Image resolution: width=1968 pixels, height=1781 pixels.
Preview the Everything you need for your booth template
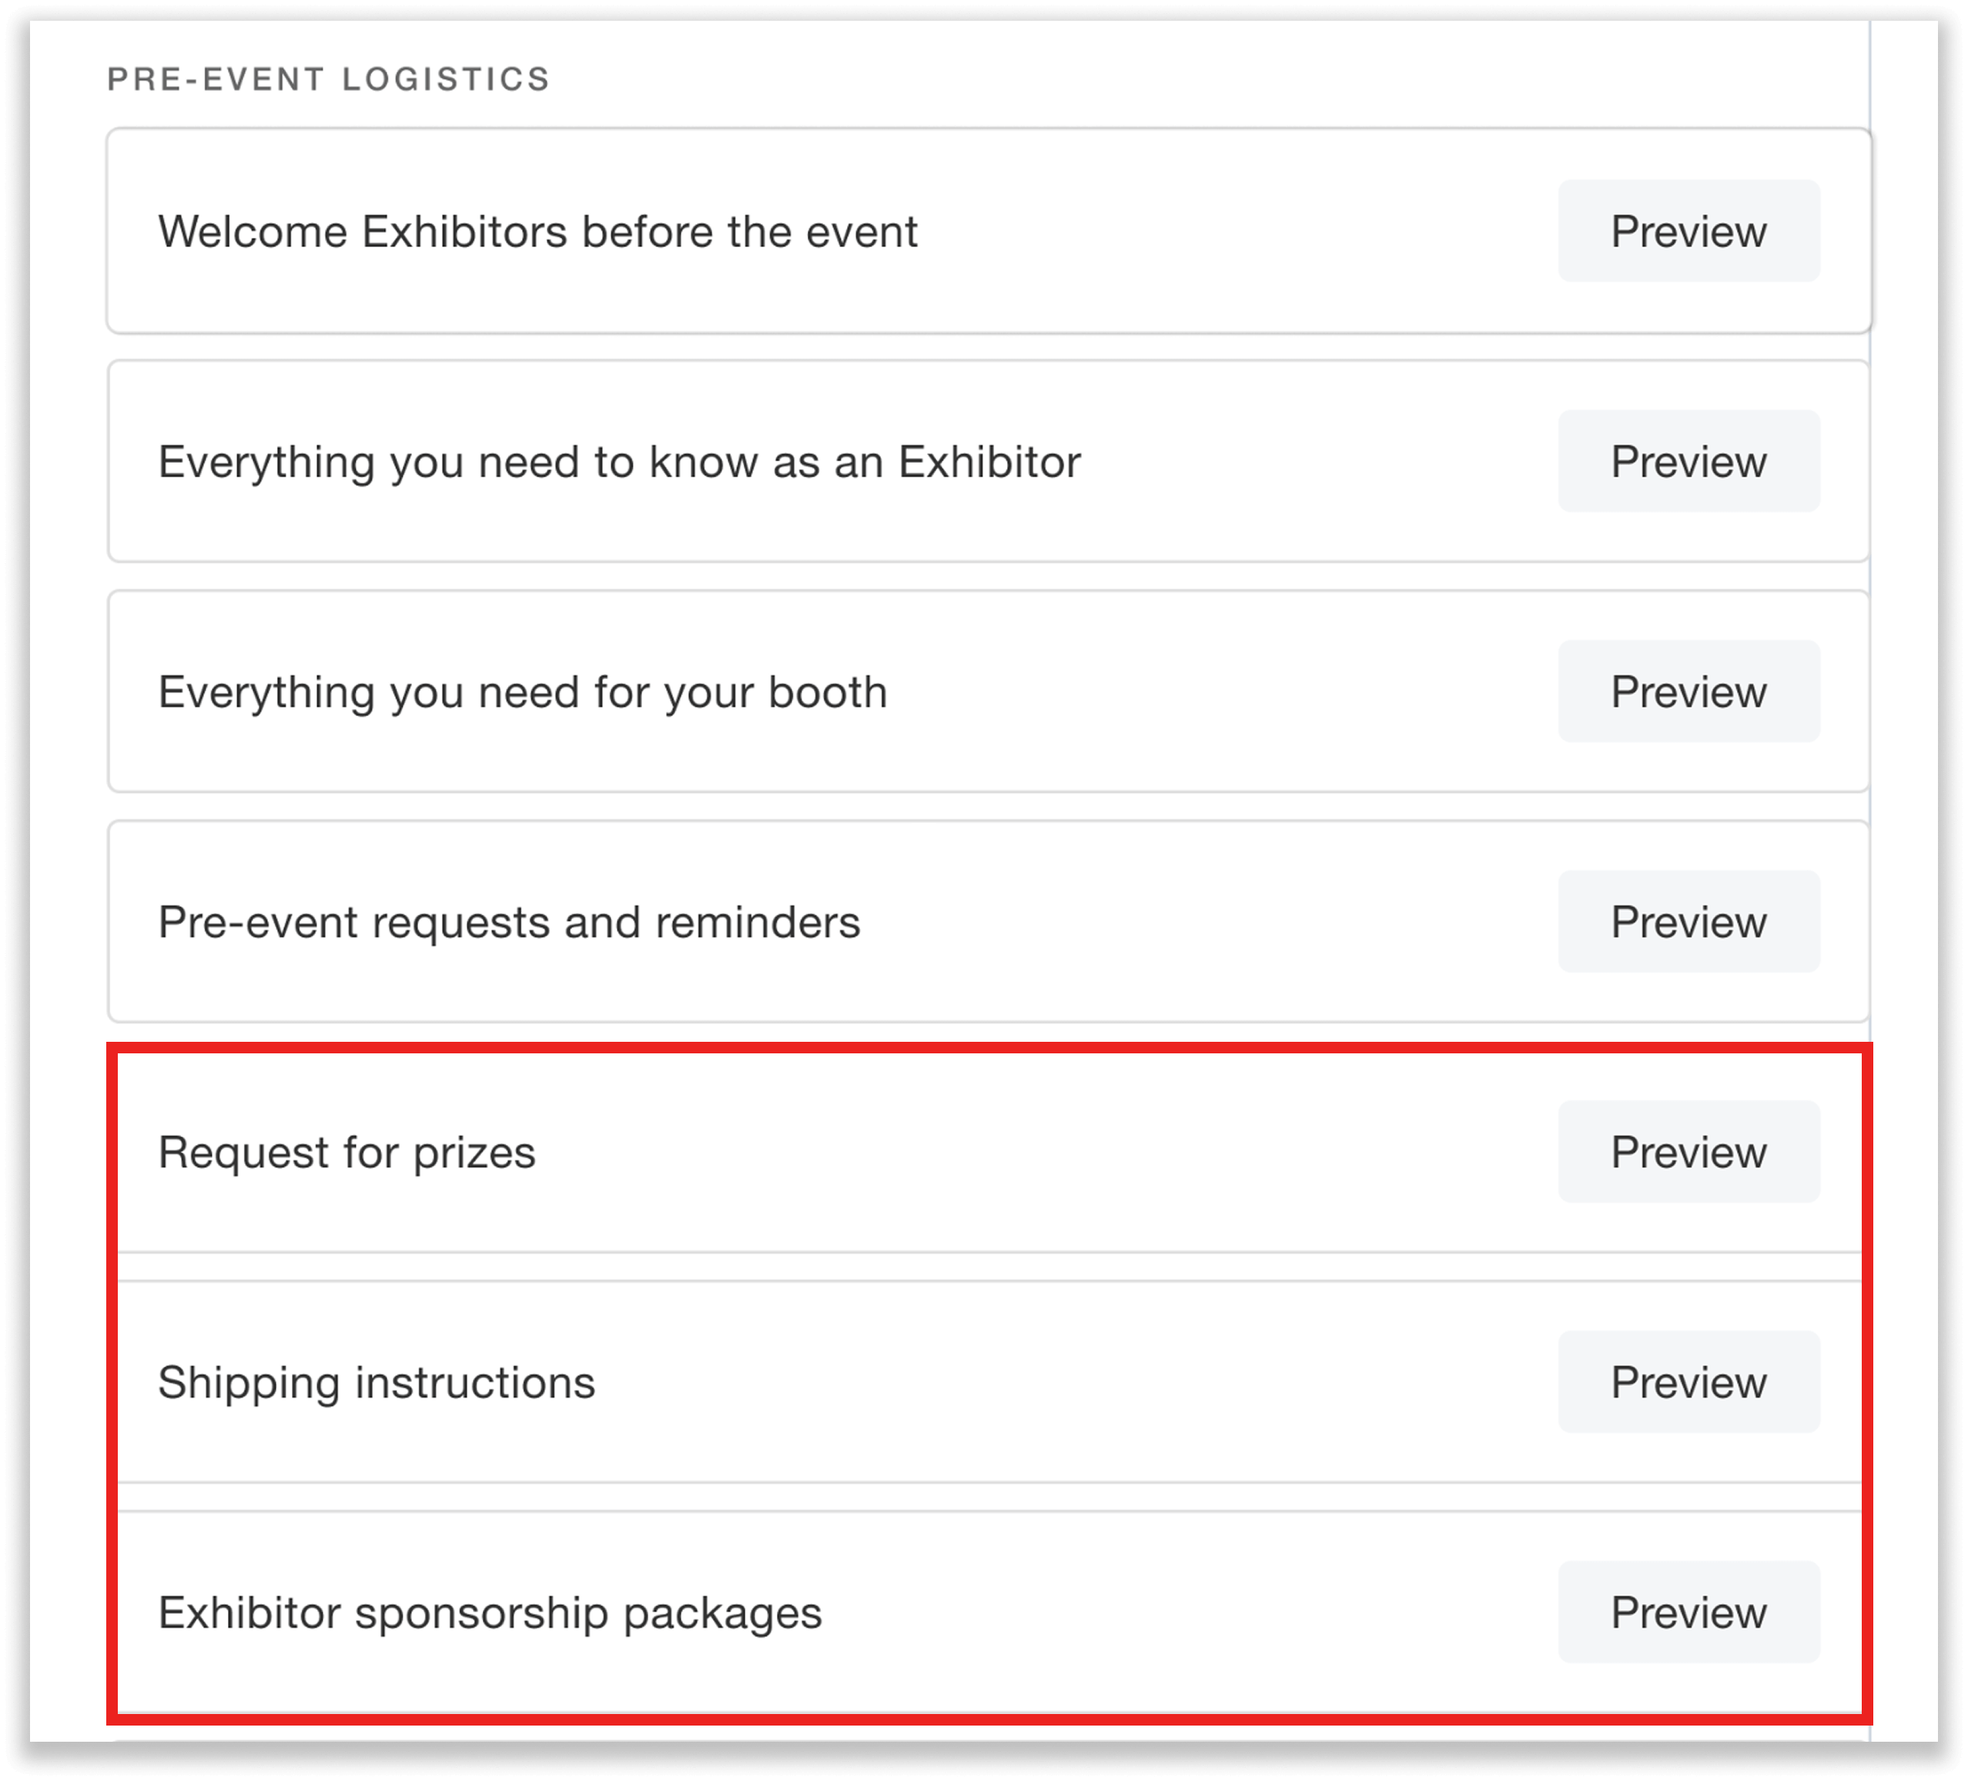(1688, 691)
